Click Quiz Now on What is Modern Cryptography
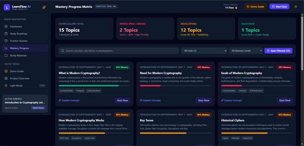Image resolution: width=304 pixels, height=146 pixels. pos(122,100)
